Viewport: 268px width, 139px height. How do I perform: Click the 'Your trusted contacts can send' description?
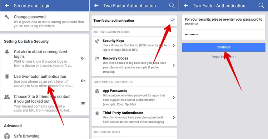[43, 108]
